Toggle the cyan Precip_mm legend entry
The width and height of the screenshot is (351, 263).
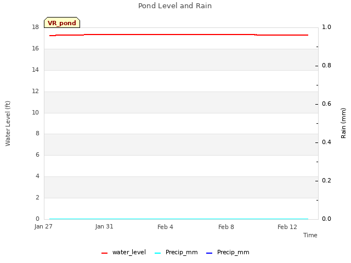tap(176, 252)
